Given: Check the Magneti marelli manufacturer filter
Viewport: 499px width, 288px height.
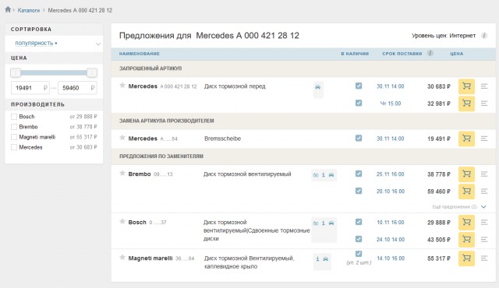Looking at the screenshot, I should click(x=14, y=137).
